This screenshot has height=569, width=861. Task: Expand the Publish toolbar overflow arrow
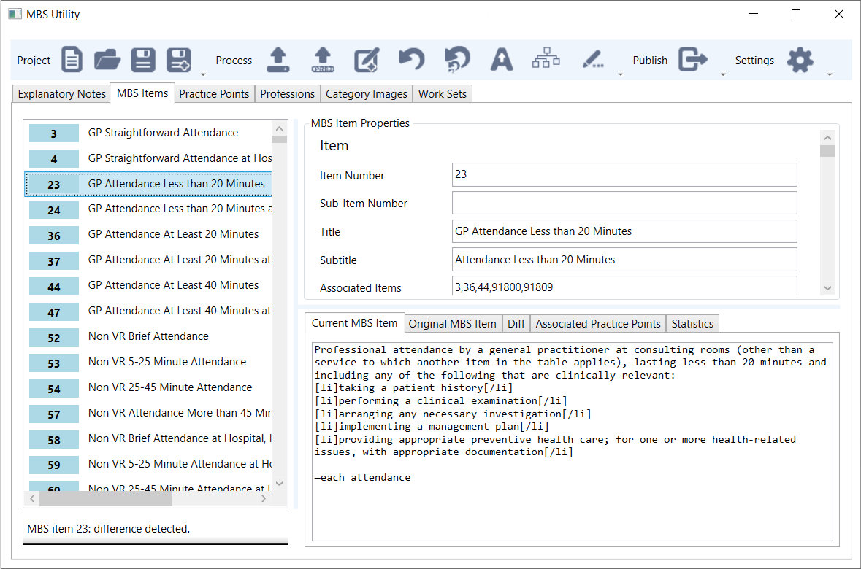tap(723, 73)
